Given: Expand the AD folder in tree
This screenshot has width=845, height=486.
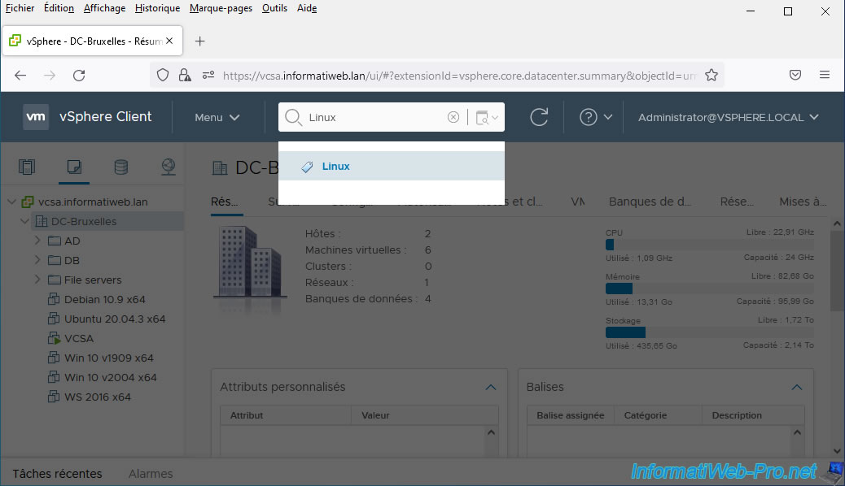Looking at the screenshot, I should coord(37,241).
